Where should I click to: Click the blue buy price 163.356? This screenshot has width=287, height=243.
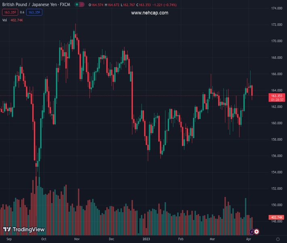click(34, 12)
